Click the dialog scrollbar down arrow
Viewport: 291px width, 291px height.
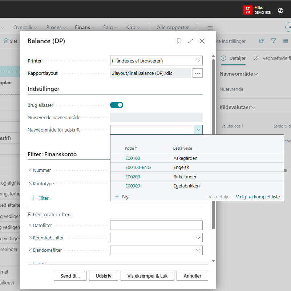coord(213,261)
